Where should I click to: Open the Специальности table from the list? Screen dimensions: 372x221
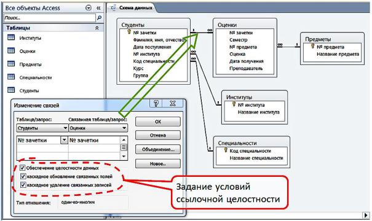[x=36, y=77]
